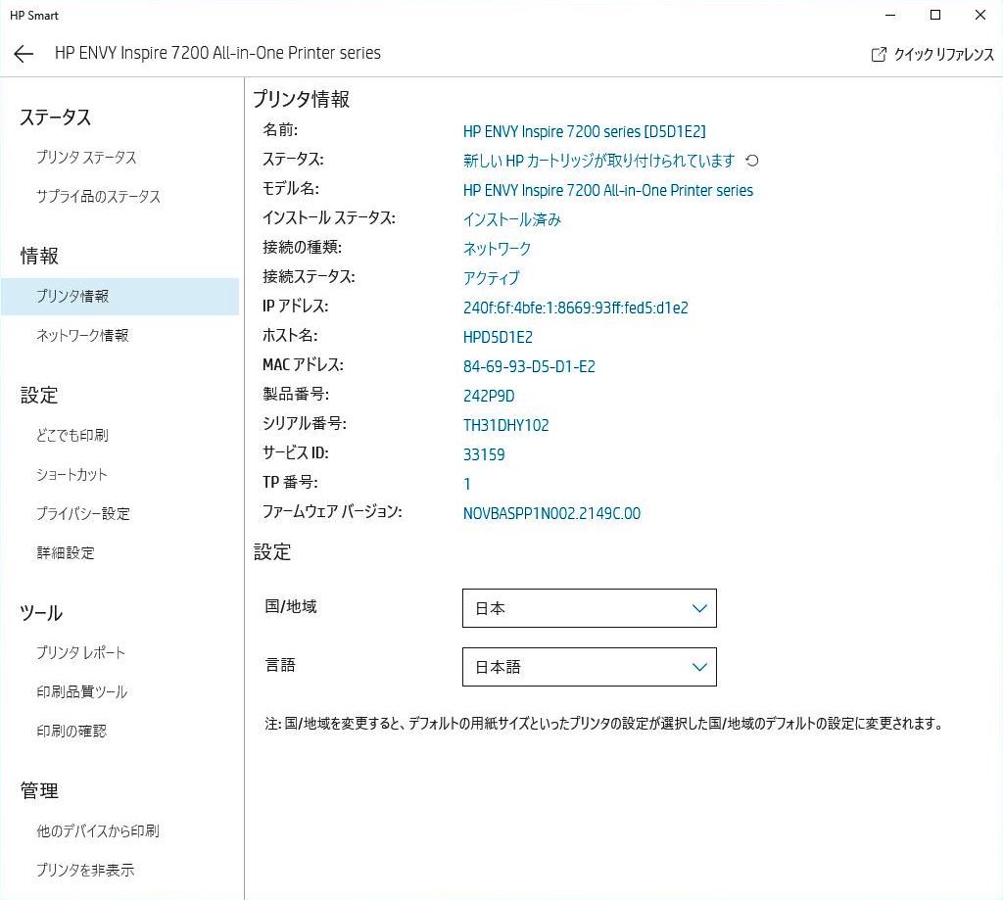Screen dimensions: 1003x900
Task: Open the クイック リファレンス link
Action: (x=943, y=55)
